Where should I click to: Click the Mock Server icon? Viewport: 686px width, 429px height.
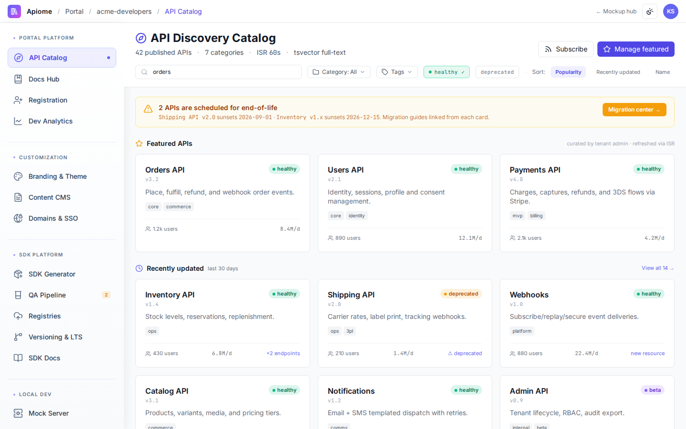[18, 413]
